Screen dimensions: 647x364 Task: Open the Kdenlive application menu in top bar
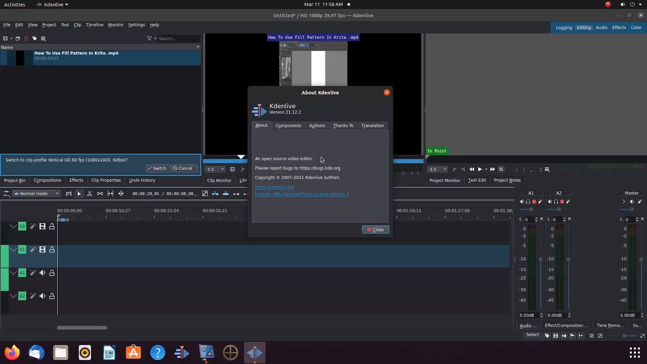pos(53,5)
